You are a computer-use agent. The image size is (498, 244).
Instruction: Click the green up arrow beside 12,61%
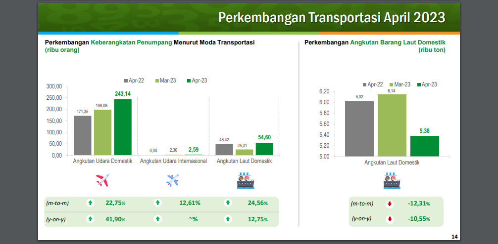(x=157, y=203)
